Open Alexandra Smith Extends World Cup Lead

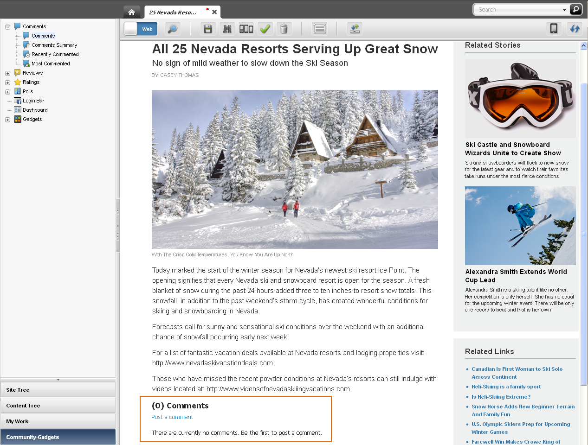[516, 276]
